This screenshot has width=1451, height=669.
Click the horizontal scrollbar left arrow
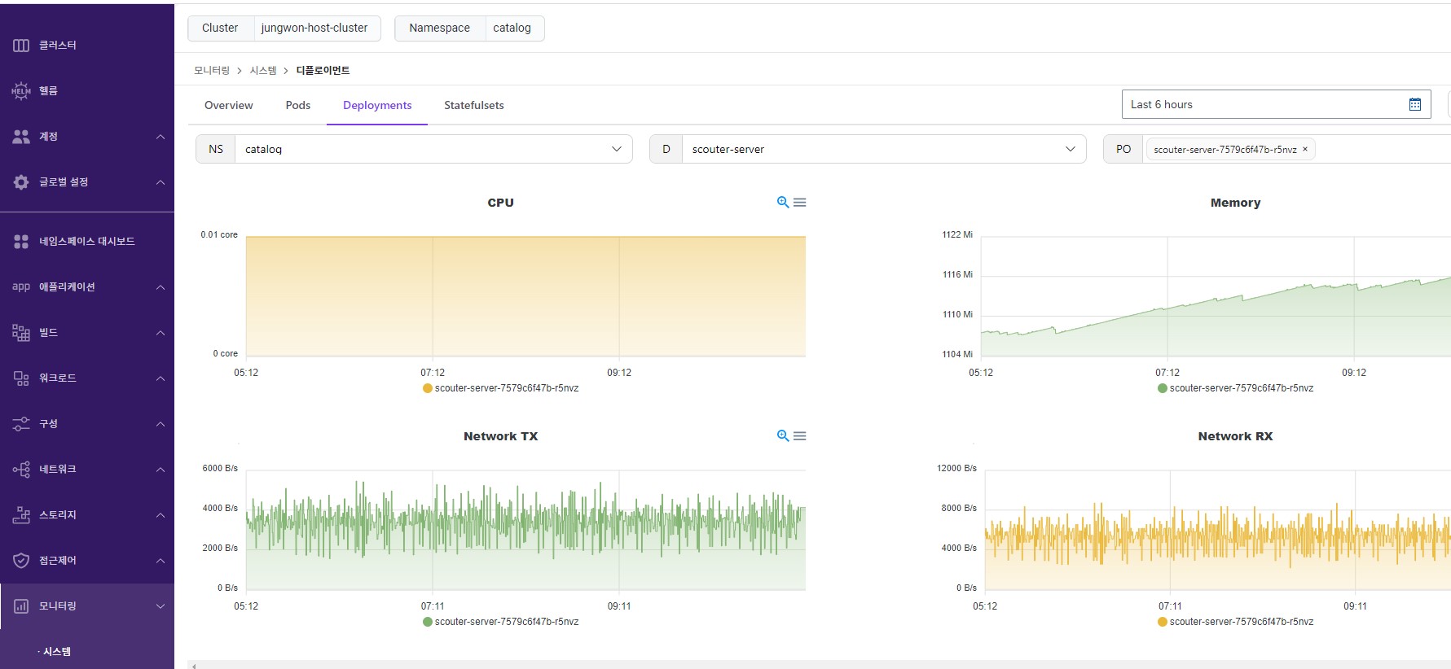(193, 665)
